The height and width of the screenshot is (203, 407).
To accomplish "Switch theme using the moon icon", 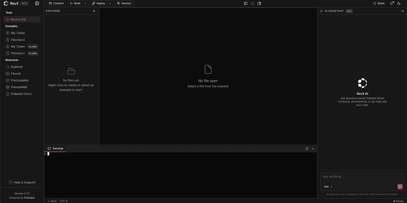I will [x=399, y=3].
